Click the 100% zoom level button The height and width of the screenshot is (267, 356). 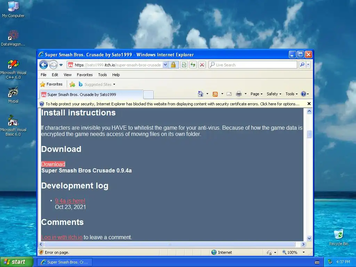[x=290, y=252]
